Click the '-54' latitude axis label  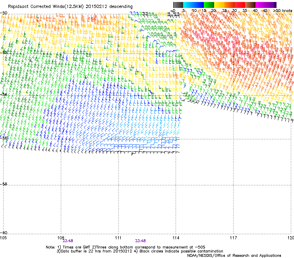tap(4, 94)
